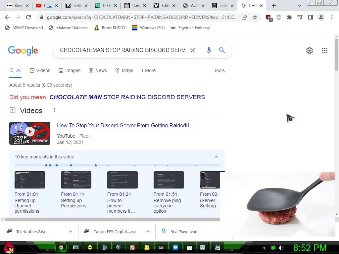Open the Egyptian Embassy bookmark
This screenshot has width=339, height=254.
click(190, 28)
